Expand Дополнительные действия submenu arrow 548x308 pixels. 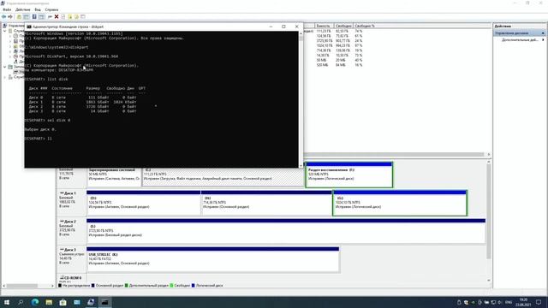coord(543,40)
